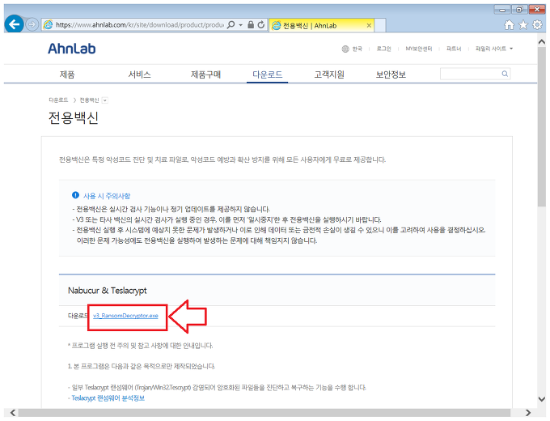550x421 pixels.
Task: Expand the 패밀리 사이트 dropdown
Action: coord(494,49)
